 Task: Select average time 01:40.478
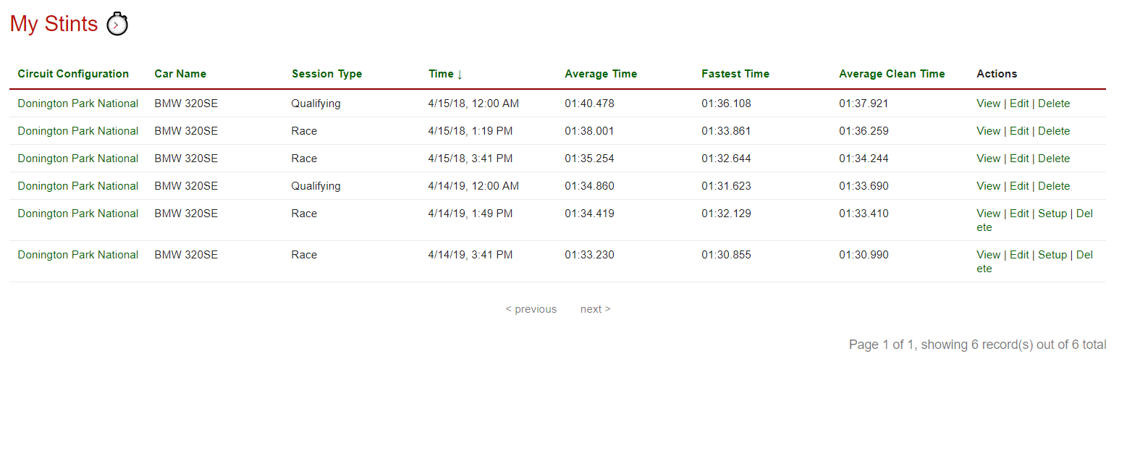click(589, 104)
